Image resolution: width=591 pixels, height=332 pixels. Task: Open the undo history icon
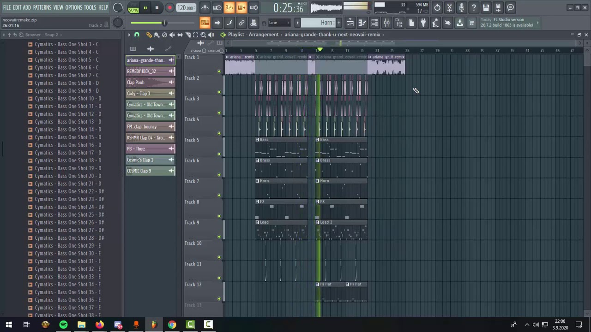(x=437, y=7)
